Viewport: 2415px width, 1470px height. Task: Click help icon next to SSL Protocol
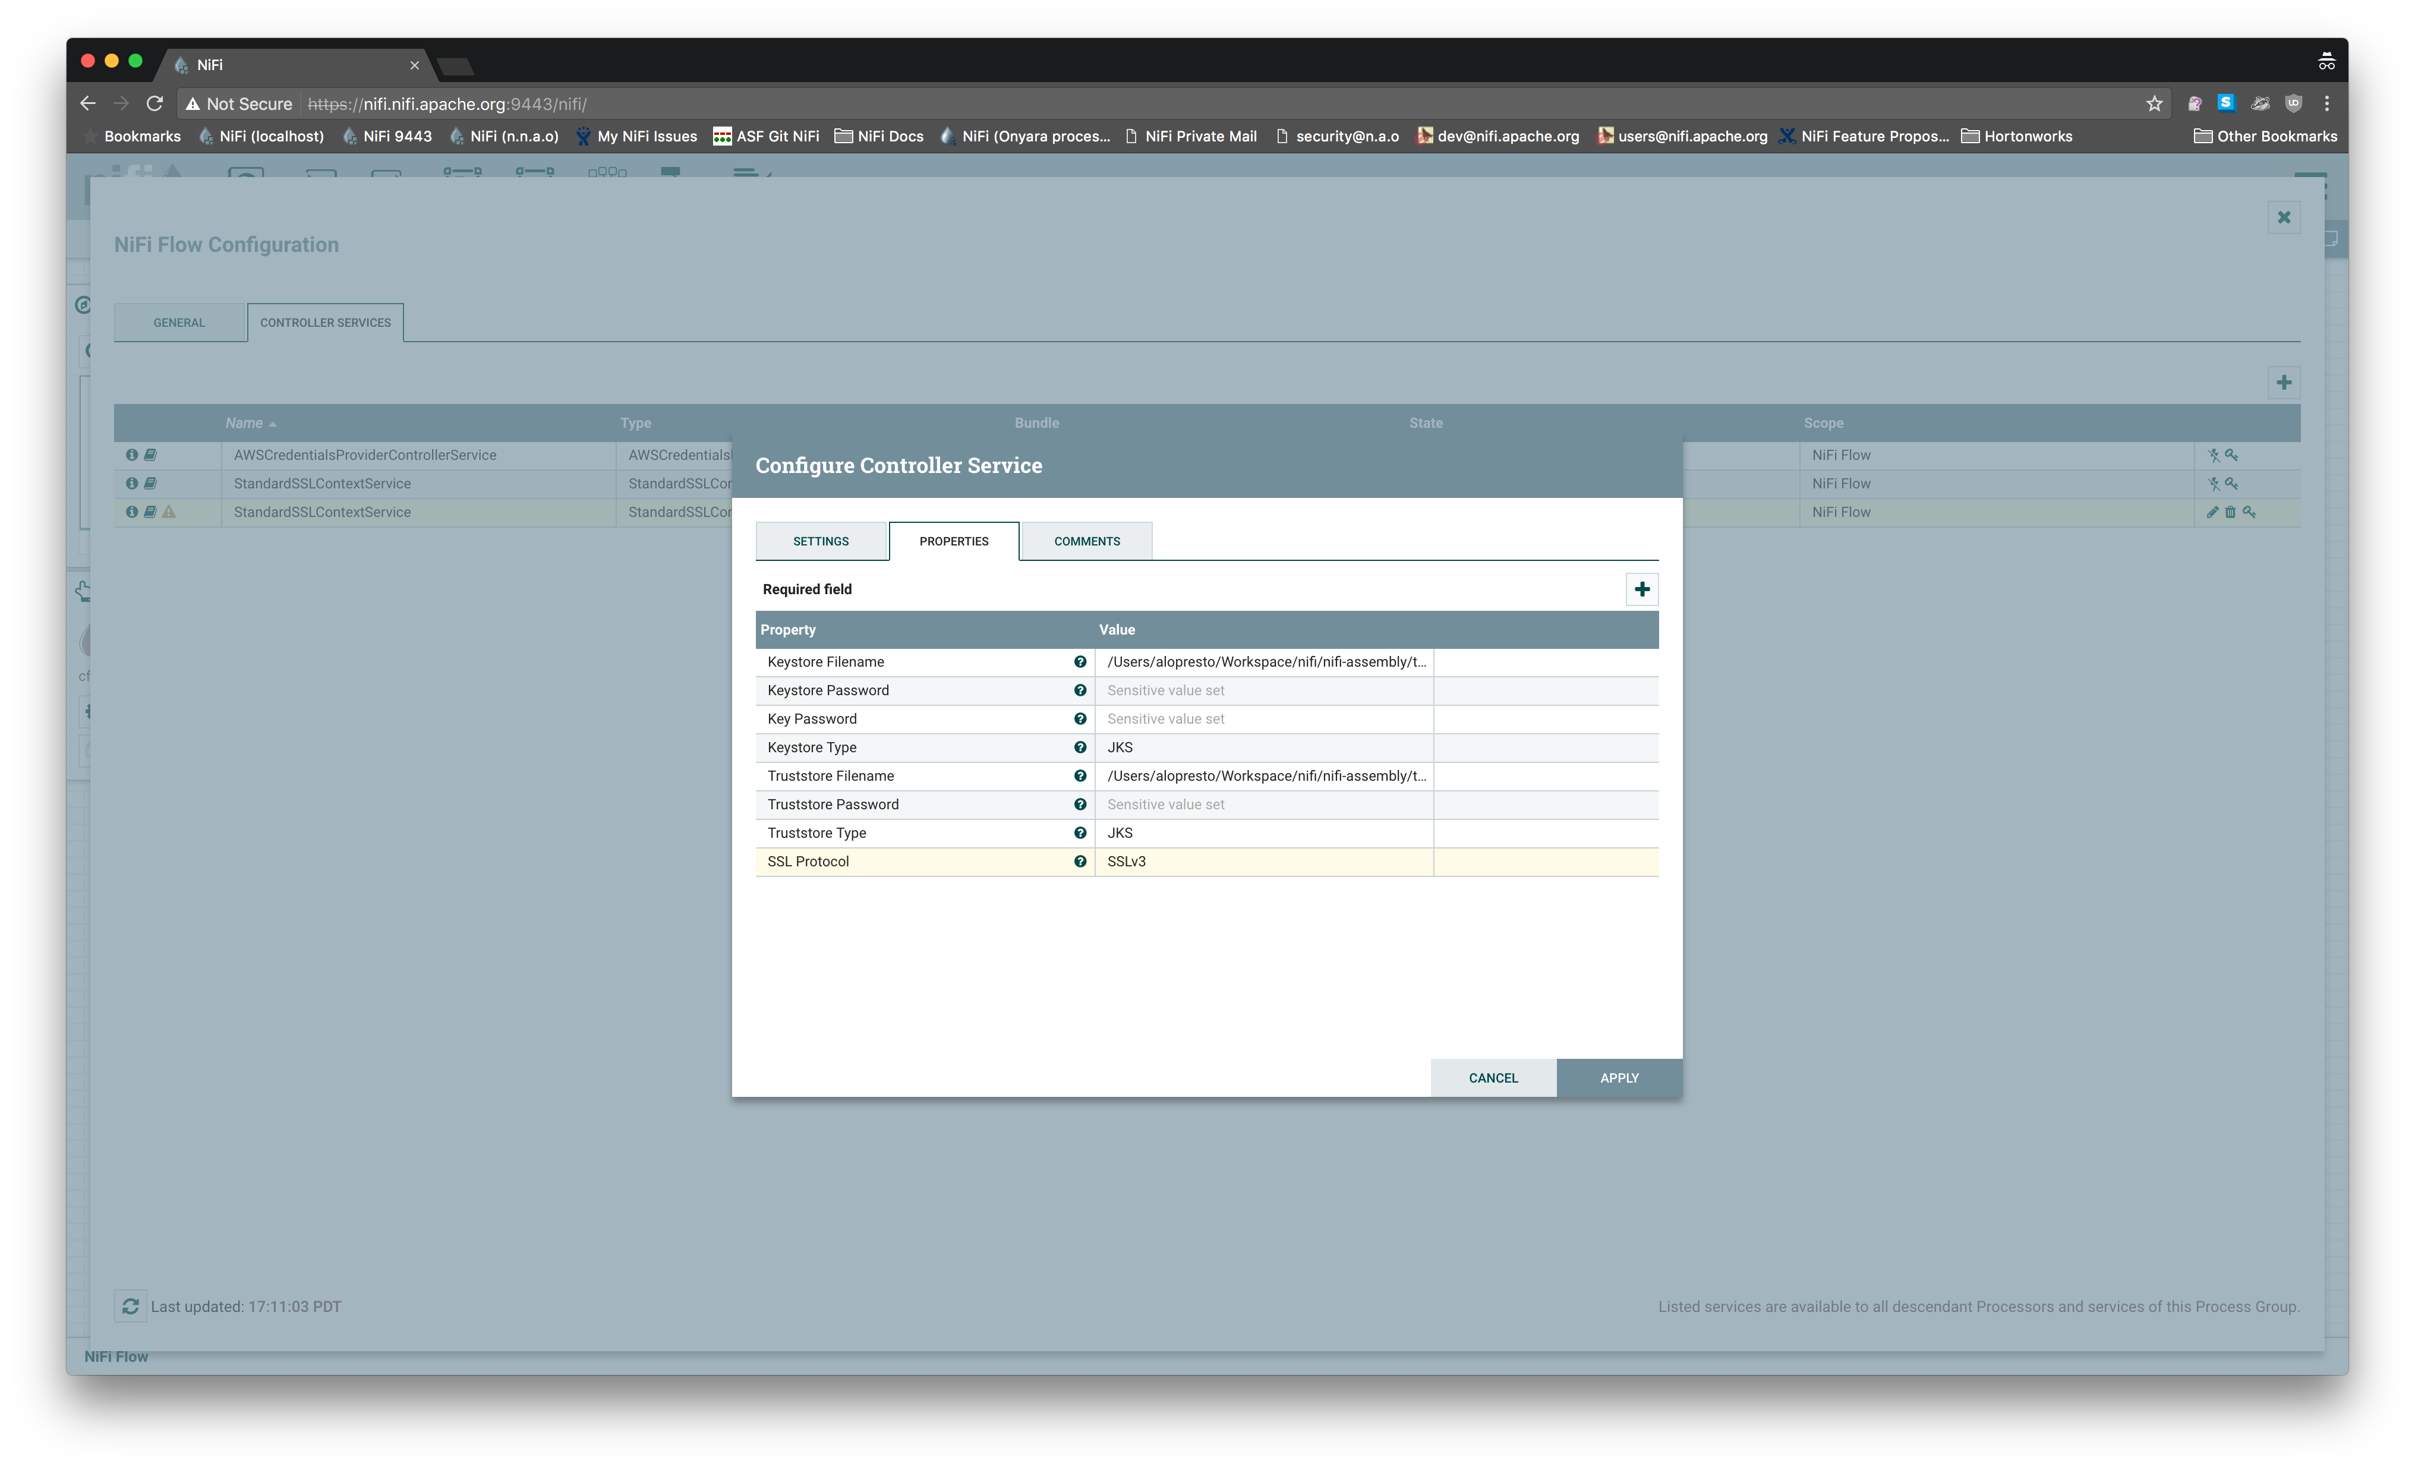coord(1079,862)
